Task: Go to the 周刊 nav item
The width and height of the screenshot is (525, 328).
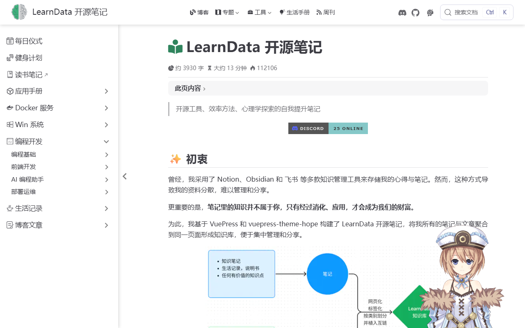Action: tap(326, 12)
